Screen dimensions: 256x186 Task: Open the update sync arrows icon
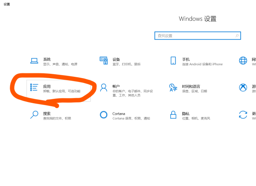coord(243,115)
